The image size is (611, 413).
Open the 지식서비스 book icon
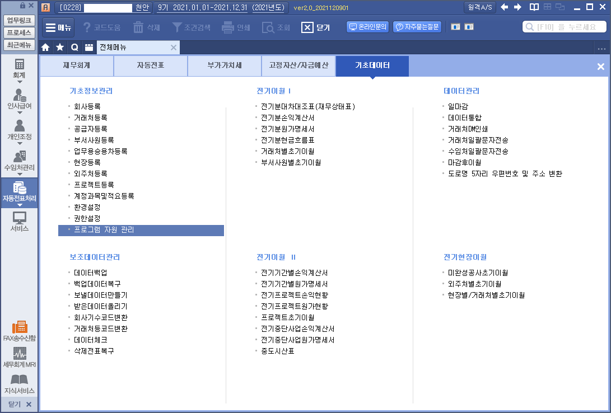tap(19, 383)
